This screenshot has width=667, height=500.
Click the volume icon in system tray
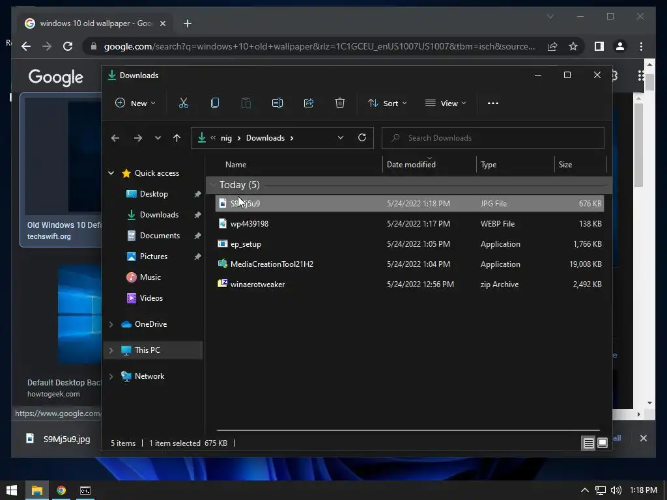tap(616, 490)
